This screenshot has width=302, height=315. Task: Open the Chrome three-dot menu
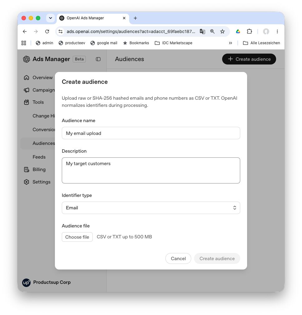point(277,31)
